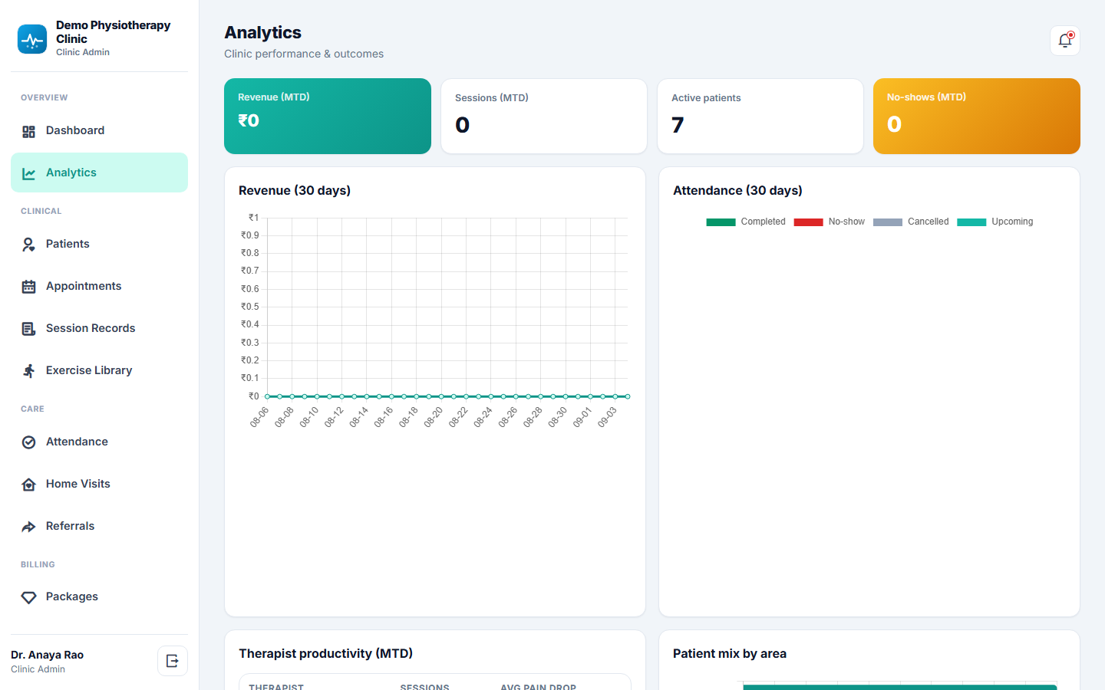Click the Appointments calendar icon
This screenshot has width=1105, height=690.
(x=29, y=287)
